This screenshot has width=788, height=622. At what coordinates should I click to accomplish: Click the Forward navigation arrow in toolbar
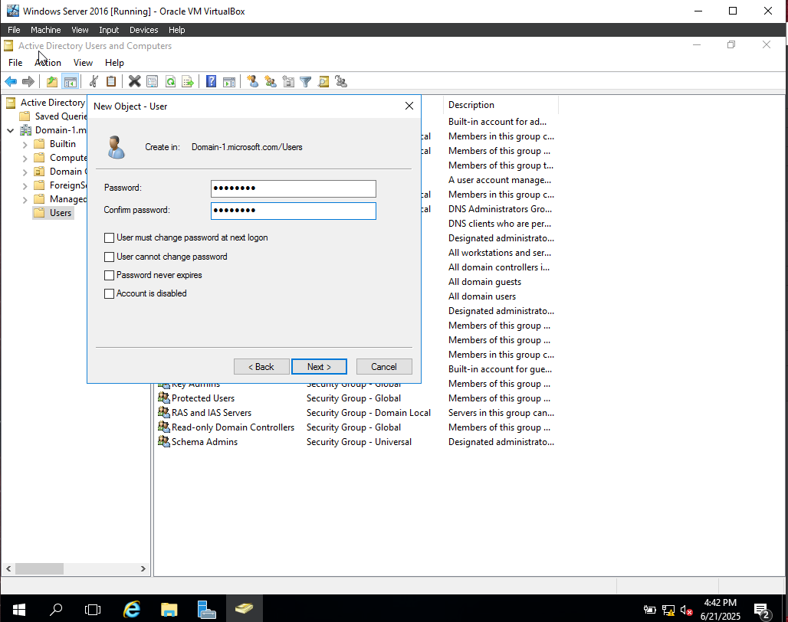(x=28, y=81)
